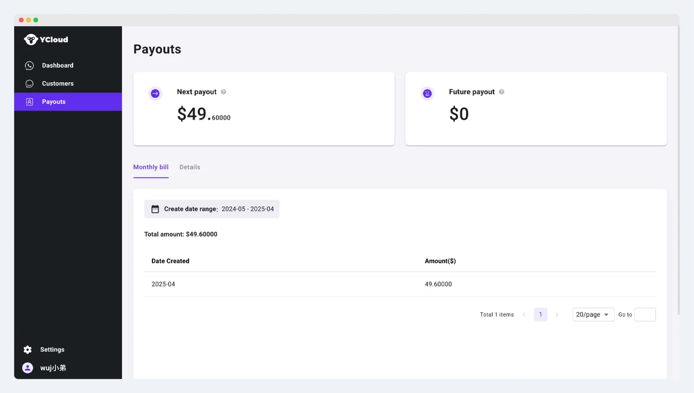The width and height of the screenshot is (694, 393).
Task: Click the Go to page input field
Action: point(645,315)
